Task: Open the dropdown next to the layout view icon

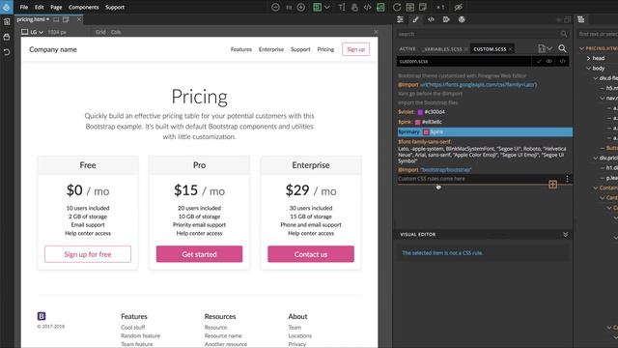Action: point(326,7)
